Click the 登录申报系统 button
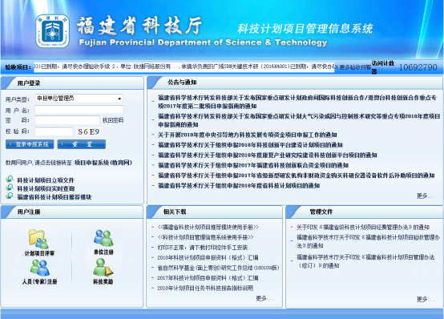Image resolution: width=444 pixels, height=319 pixels. 30,144
